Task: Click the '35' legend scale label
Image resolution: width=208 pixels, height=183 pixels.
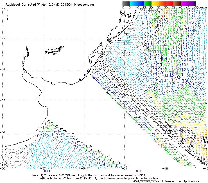Action: 173,7
